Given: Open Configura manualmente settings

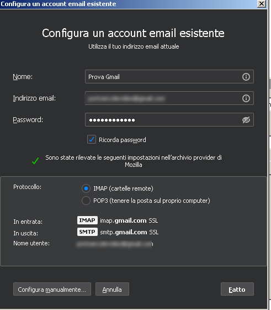Looking at the screenshot, I should click(x=52, y=289).
